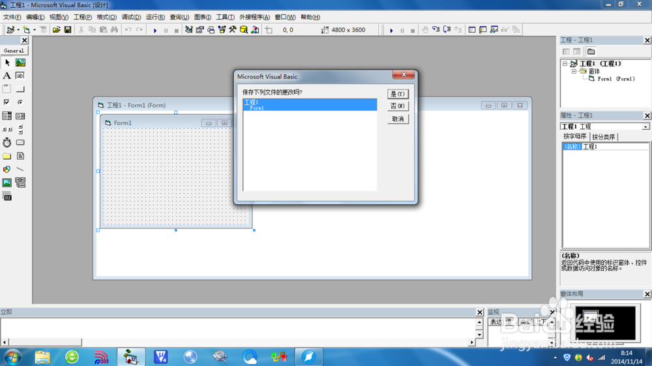Click Start button on standard toolbar

pyautogui.click(x=155, y=30)
